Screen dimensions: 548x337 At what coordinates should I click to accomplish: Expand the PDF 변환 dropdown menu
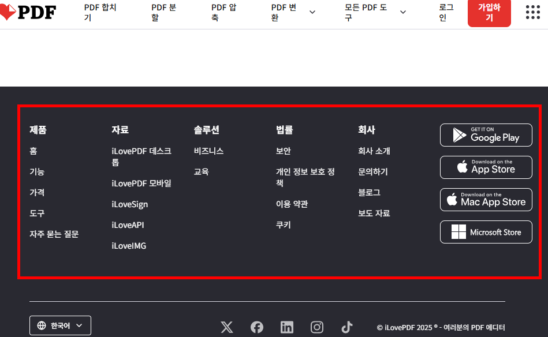click(x=281, y=12)
